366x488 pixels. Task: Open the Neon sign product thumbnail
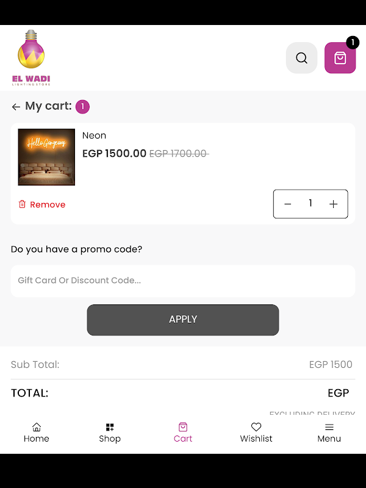coord(46,157)
